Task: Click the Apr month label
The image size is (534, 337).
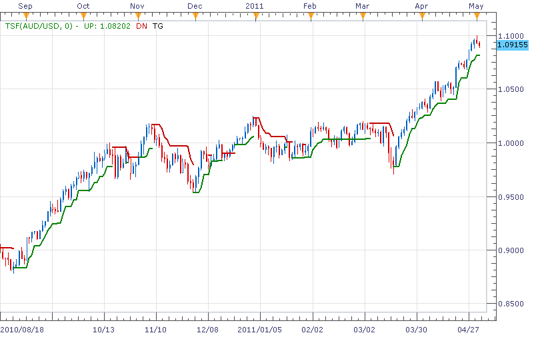Action: tap(421, 6)
